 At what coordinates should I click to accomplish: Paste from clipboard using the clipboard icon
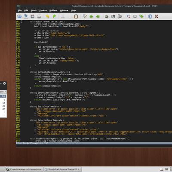[x=76, y=16]
